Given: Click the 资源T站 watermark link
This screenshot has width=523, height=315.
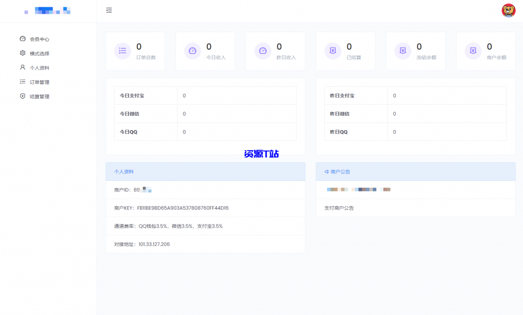Looking at the screenshot, I should click(x=261, y=153).
